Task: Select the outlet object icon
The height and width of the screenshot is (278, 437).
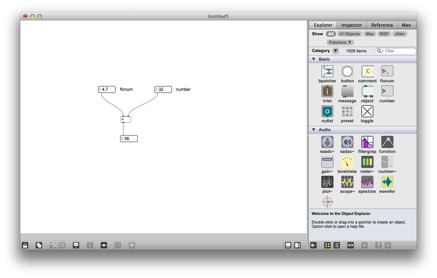Action: [x=327, y=111]
